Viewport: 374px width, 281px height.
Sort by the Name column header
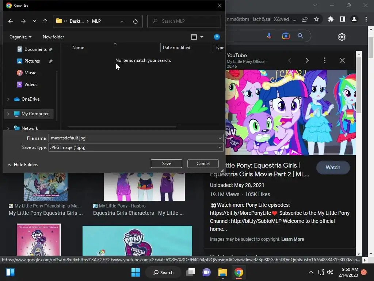tap(78, 48)
